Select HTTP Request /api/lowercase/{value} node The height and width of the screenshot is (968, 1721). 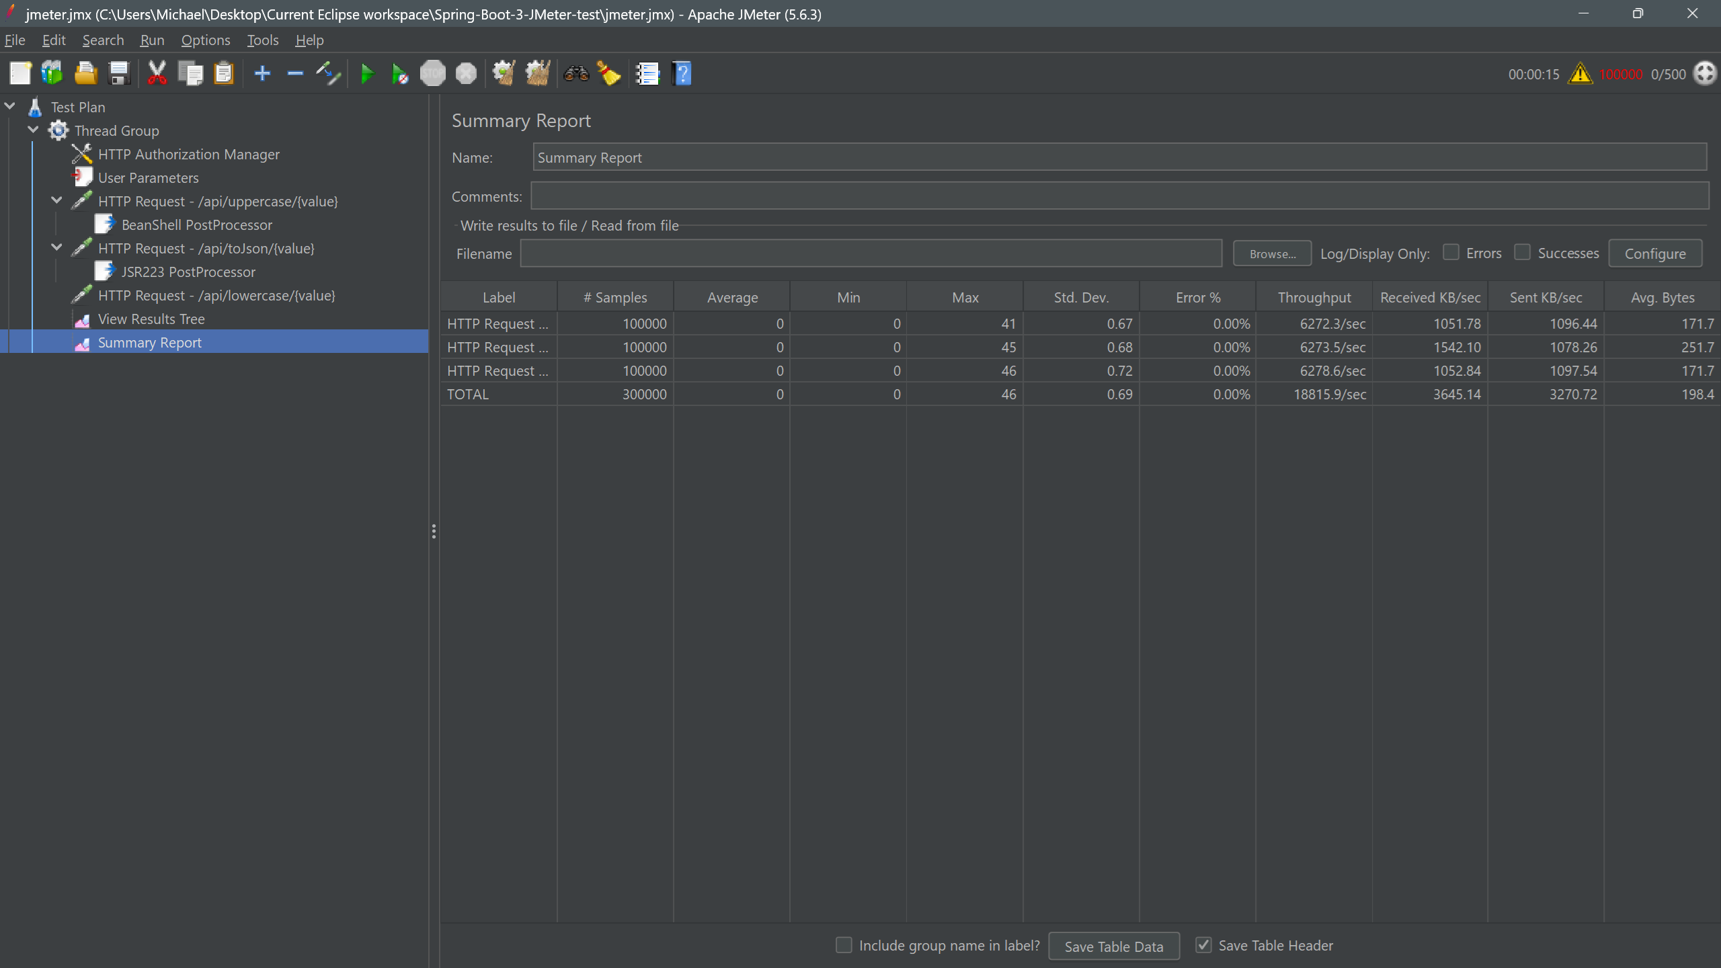(x=216, y=295)
